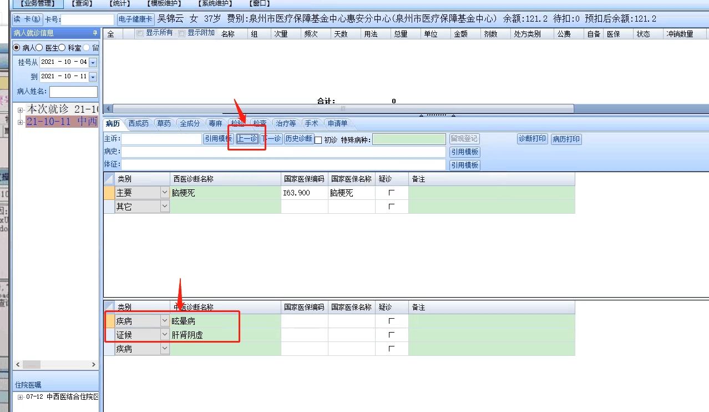Check 疑诊 for the 眩晕病 row

coord(392,321)
